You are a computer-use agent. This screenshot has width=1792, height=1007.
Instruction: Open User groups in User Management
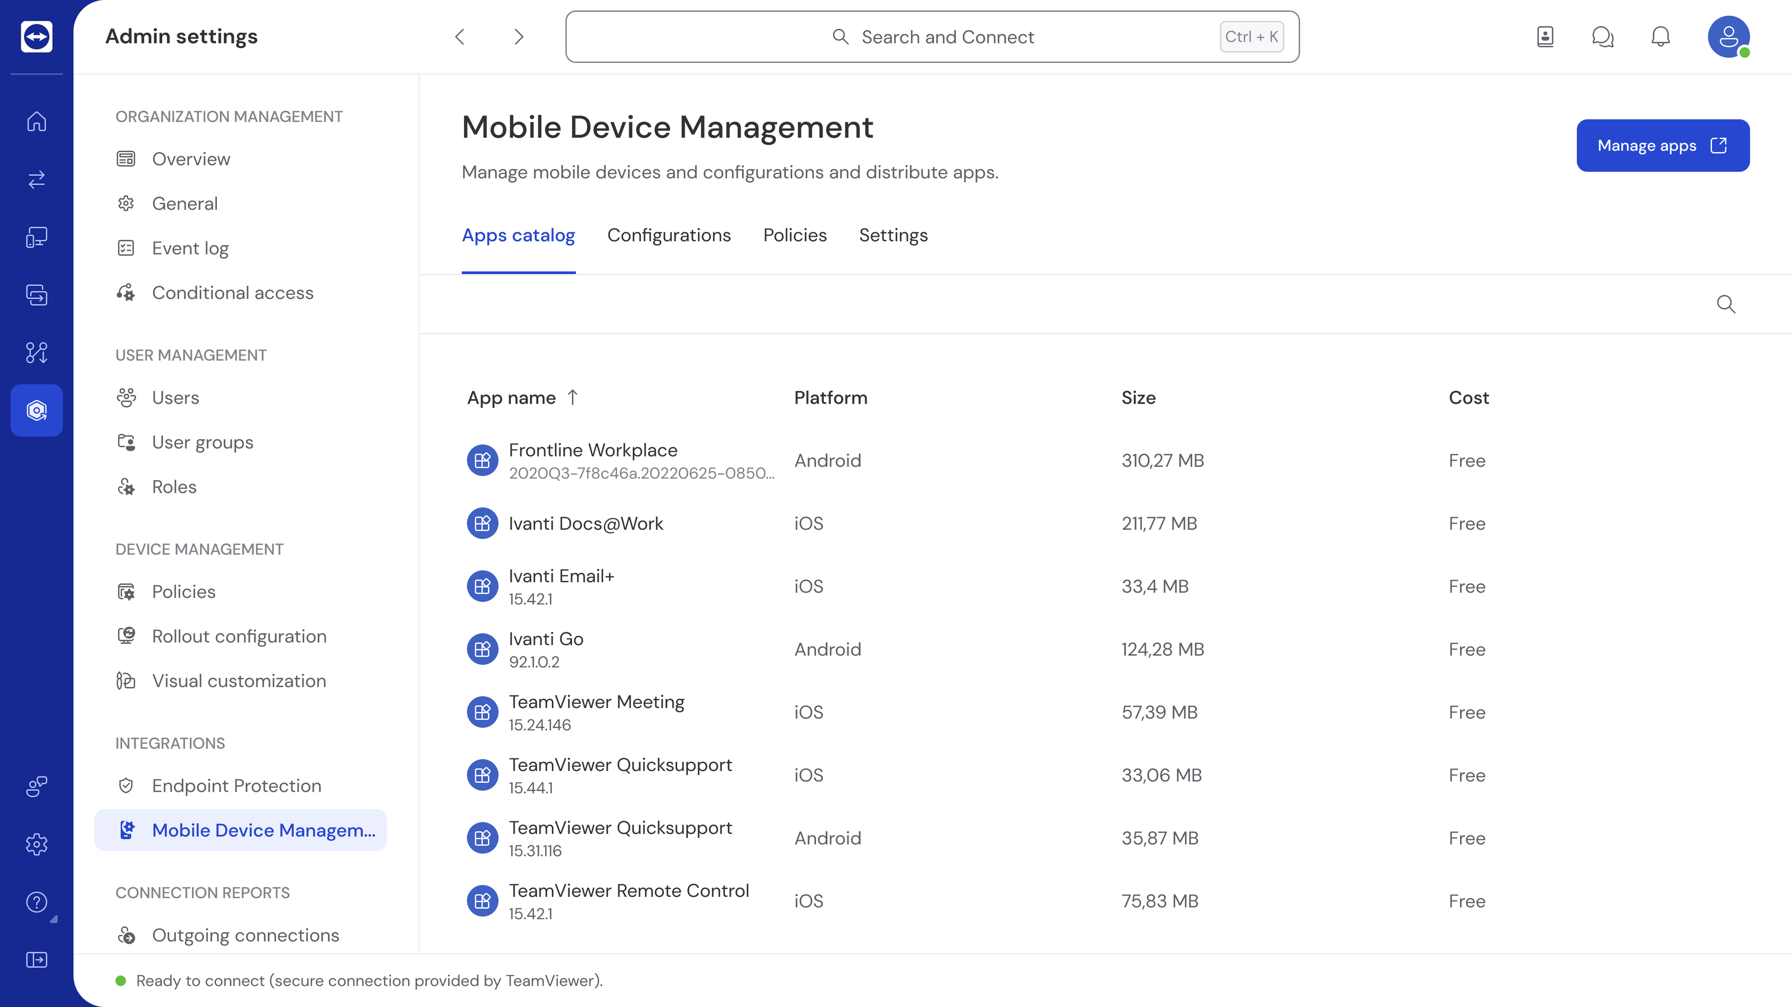click(203, 443)
